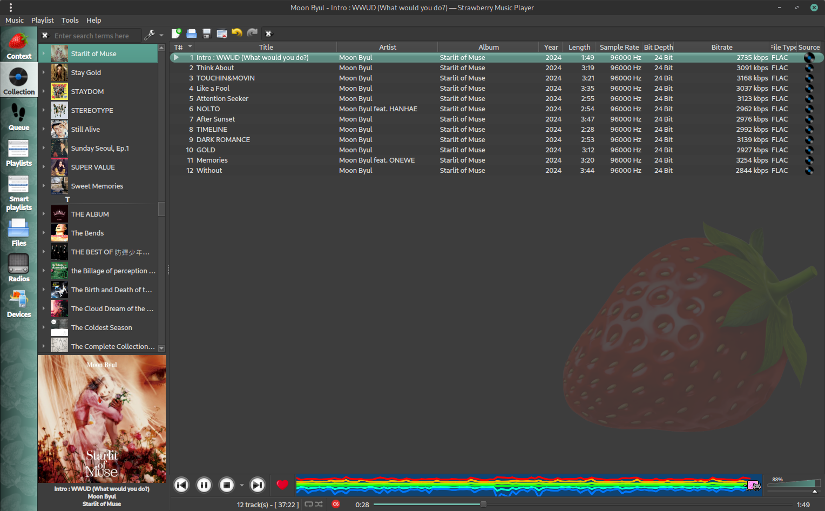Open the Playlist menu
This screenshot has height=511, width=825.
click(x=42, y=20)
